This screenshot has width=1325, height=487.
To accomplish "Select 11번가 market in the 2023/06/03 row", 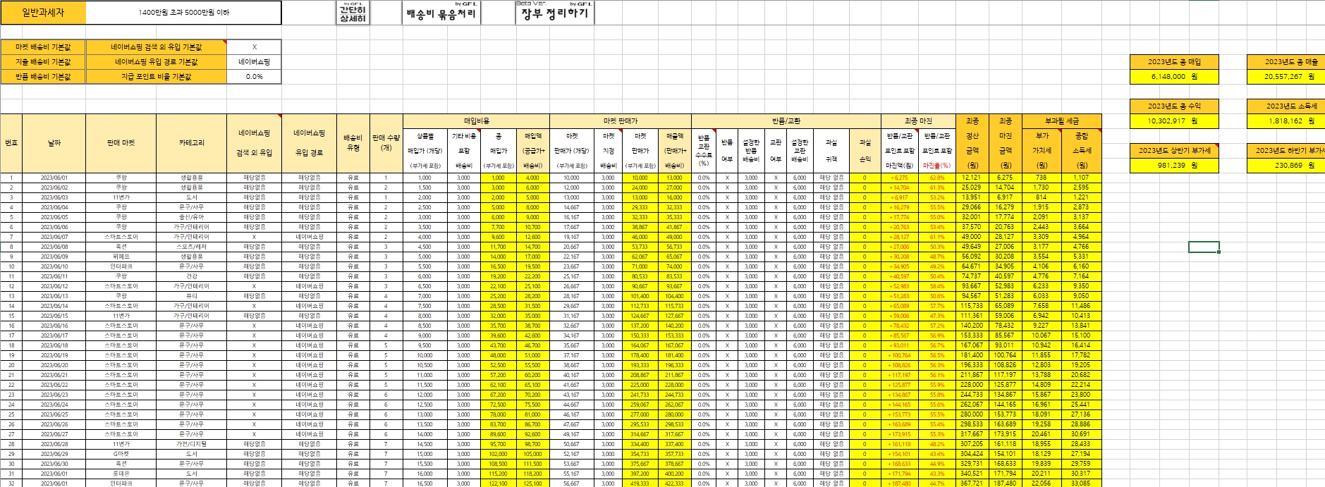I will click(x=121, y=197).
